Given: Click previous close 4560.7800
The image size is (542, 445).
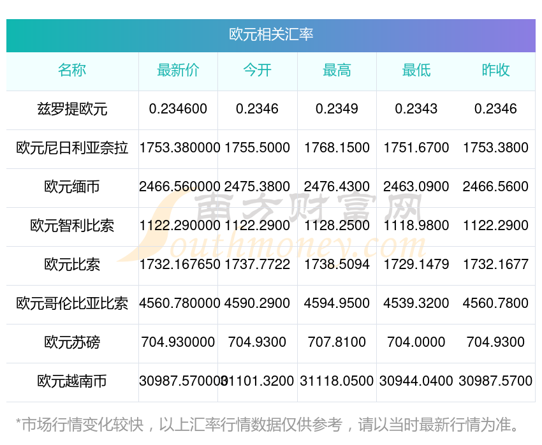Looking at the screenshot, I should coord(495,303).
